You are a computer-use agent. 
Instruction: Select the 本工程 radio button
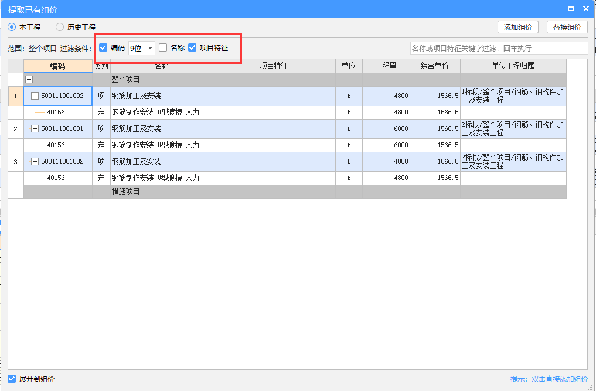point(12,27)
